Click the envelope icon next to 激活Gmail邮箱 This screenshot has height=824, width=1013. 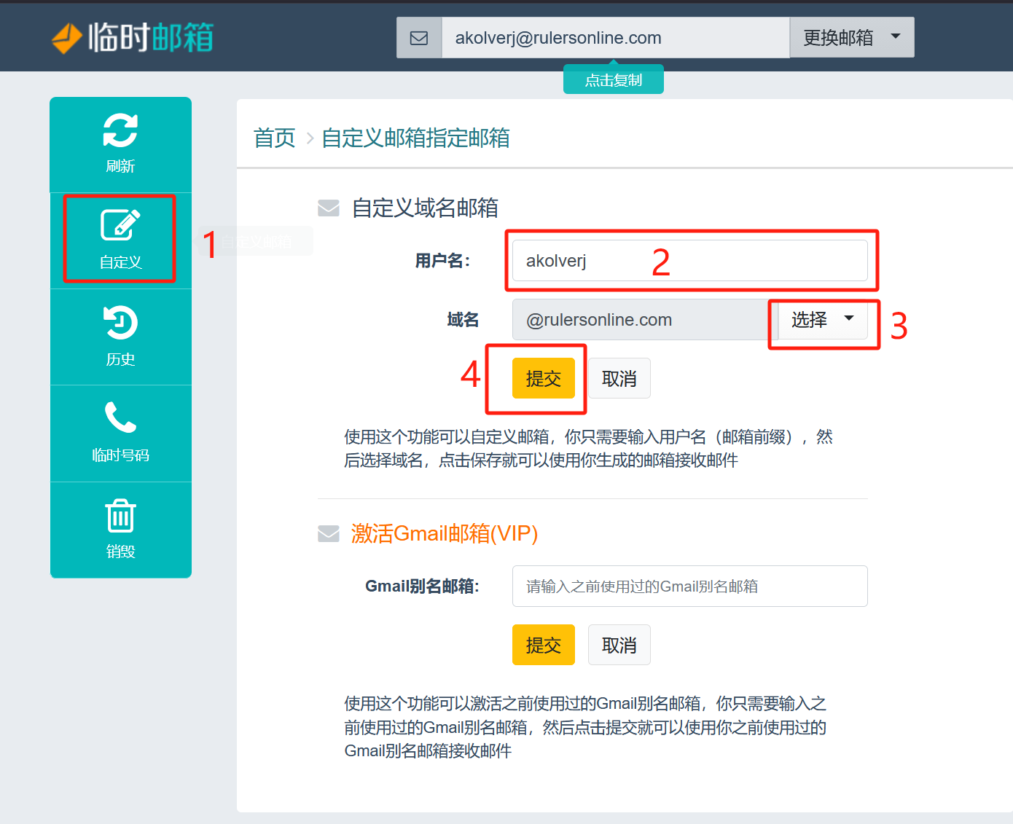coord(328,533)
